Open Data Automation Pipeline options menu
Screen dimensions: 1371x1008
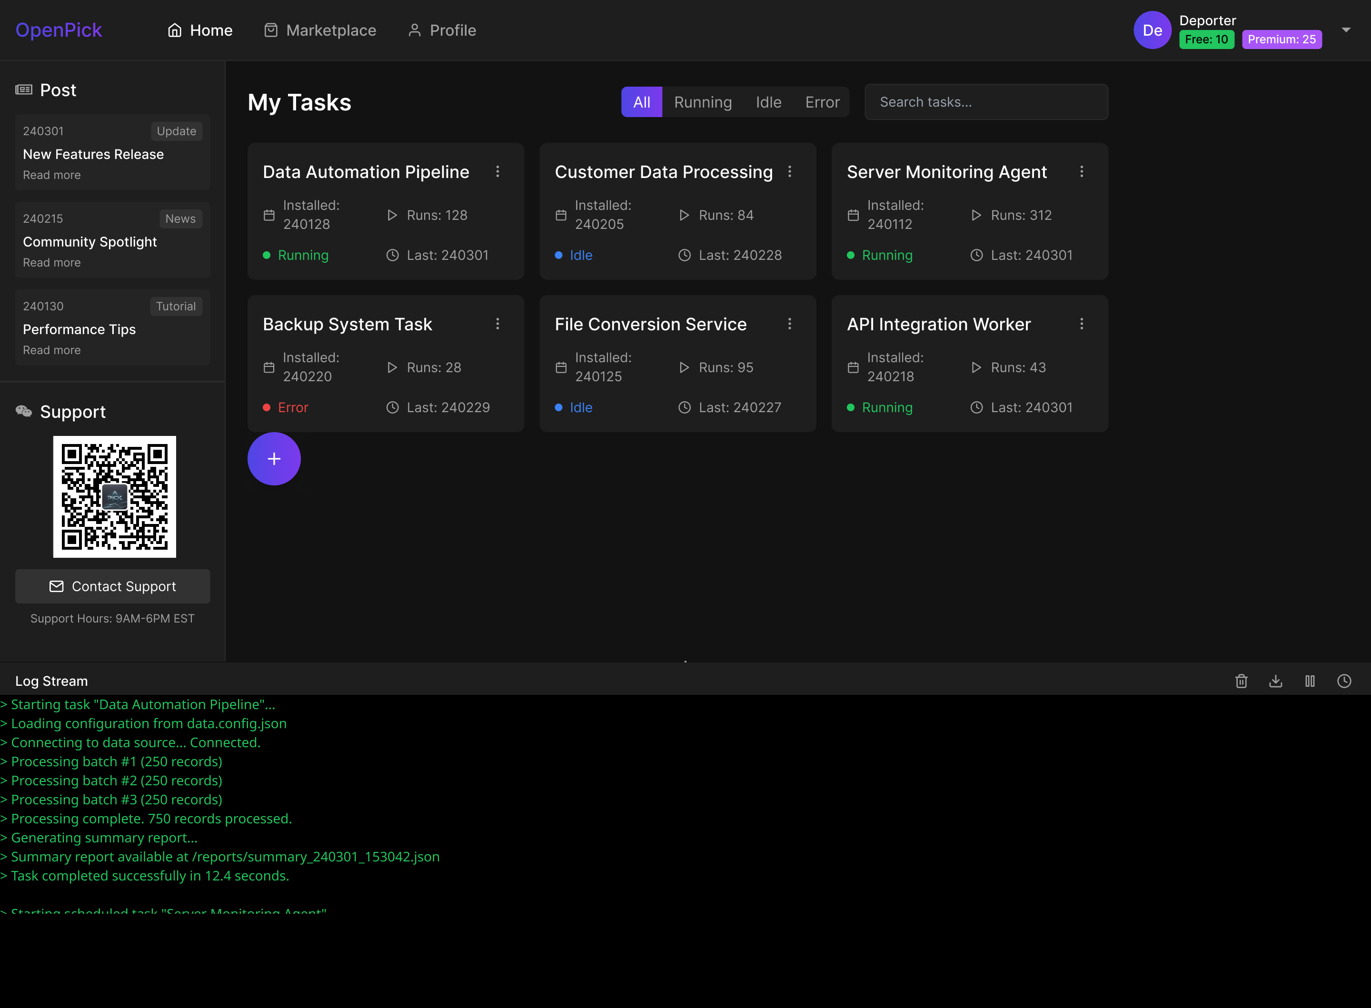497,171
